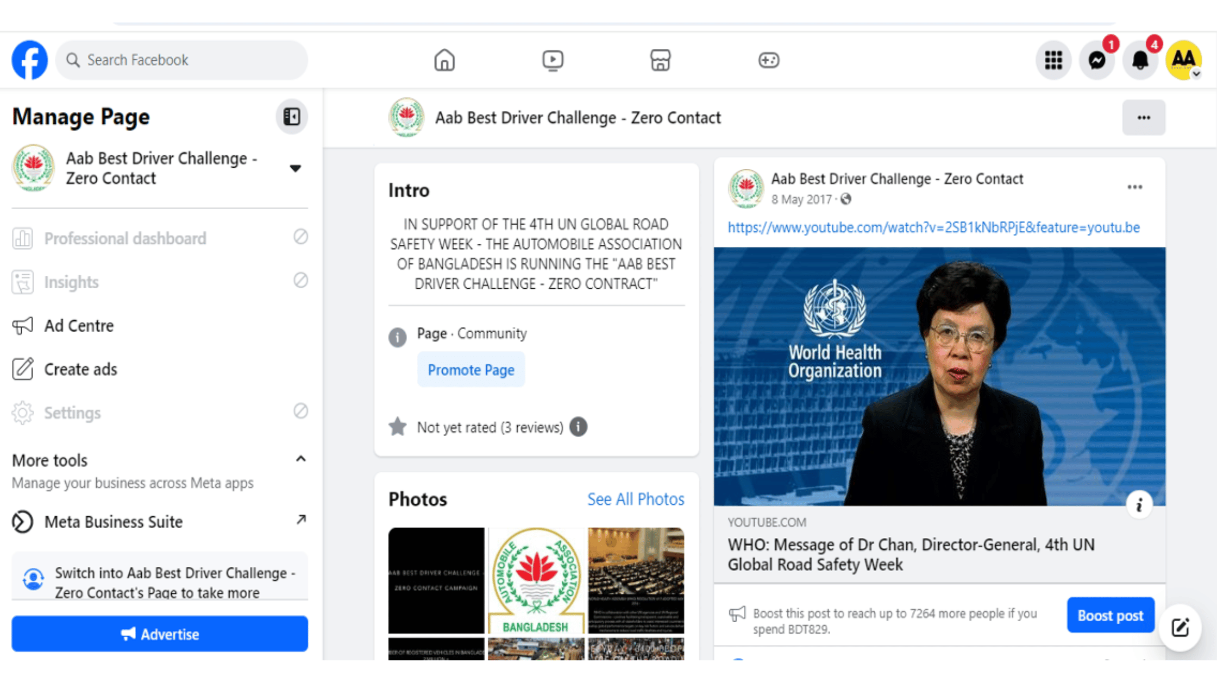The width and height of the screenshot is (1217, 684).
Task: Click the Advertise button
Action: (160, 634)
